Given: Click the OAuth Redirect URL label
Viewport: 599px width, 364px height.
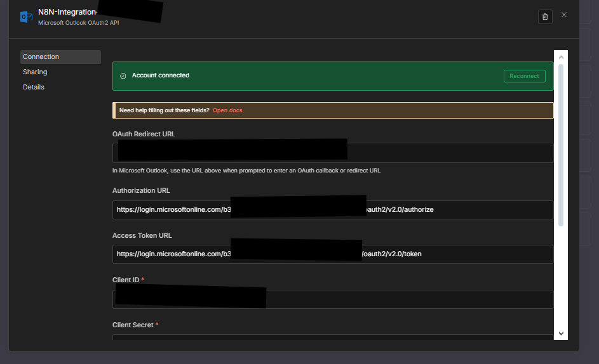Looking at the screenshot, I should pyautogui.click(x=144, y=134).
